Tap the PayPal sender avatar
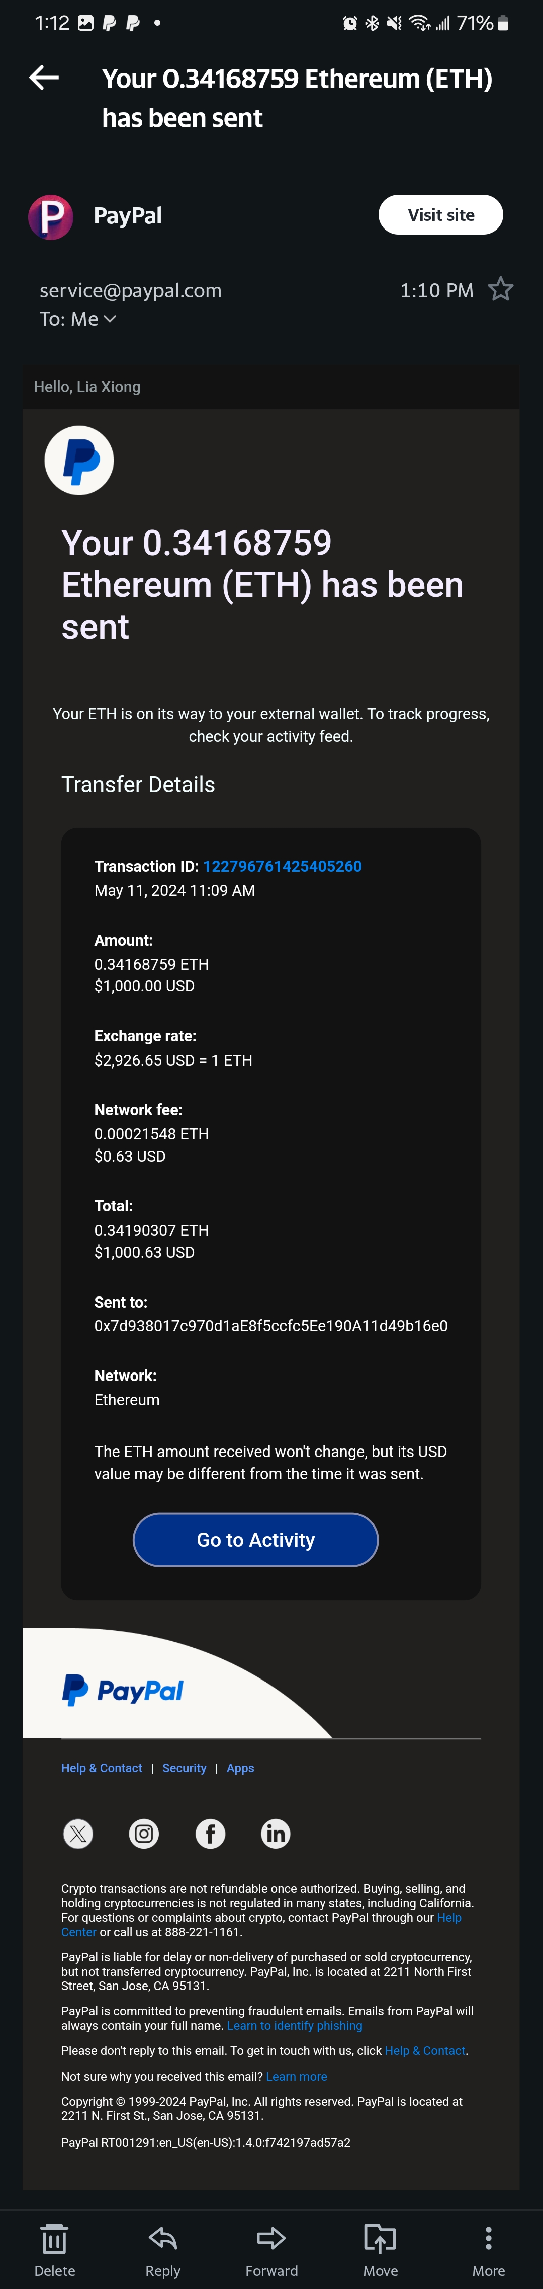 [x=51, y=217]
